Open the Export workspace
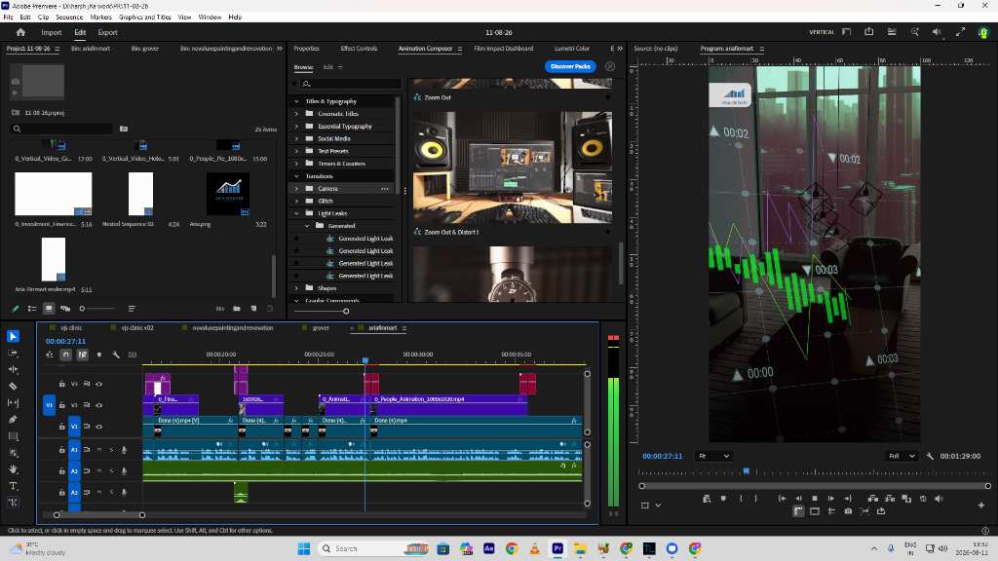Image resolution: width=998 pixels, height=561 pixels. click(107, 32)
